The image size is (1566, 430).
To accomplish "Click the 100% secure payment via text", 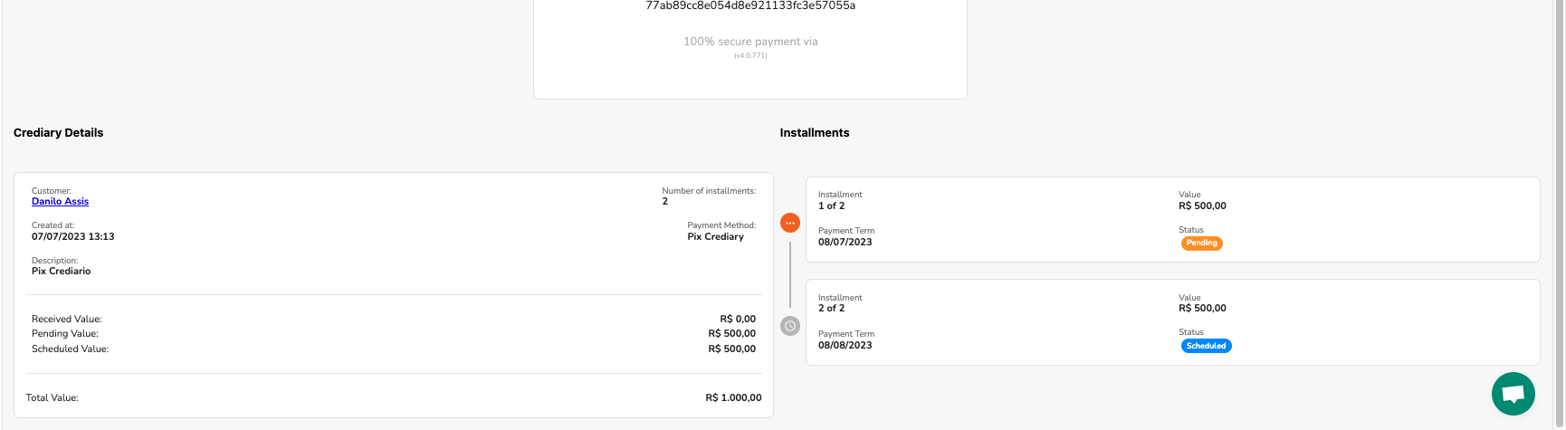I will (x=750, y=42).
